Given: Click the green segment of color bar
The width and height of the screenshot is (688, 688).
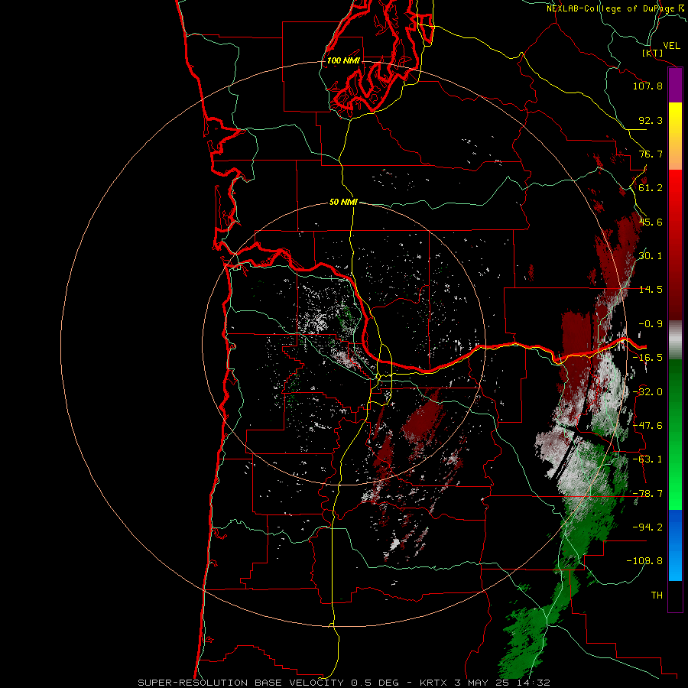Looking at the screenshot, I should click(x=675, y=434).
